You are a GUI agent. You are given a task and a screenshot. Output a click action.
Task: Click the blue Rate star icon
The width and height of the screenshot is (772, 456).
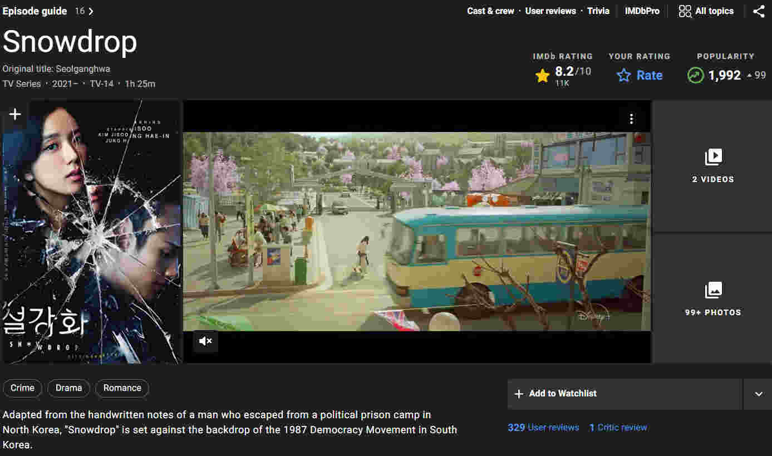[624, 76]
